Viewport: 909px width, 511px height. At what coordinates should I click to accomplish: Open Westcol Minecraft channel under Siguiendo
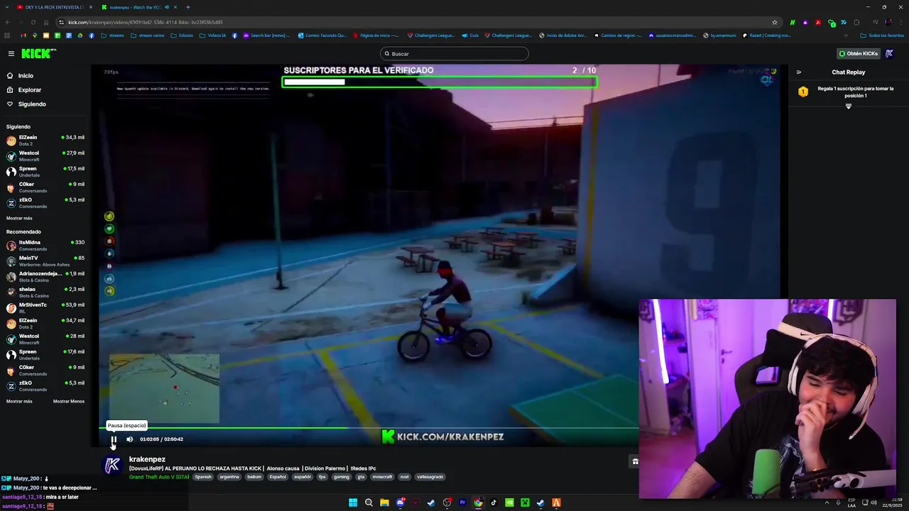45,156
